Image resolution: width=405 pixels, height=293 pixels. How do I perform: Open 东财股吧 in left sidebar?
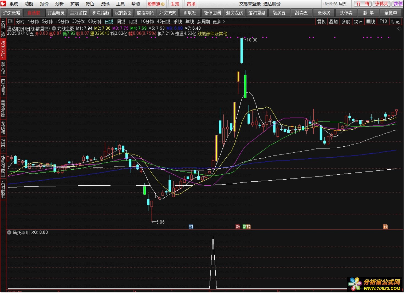pyautogui.click(x=3, y=189)
